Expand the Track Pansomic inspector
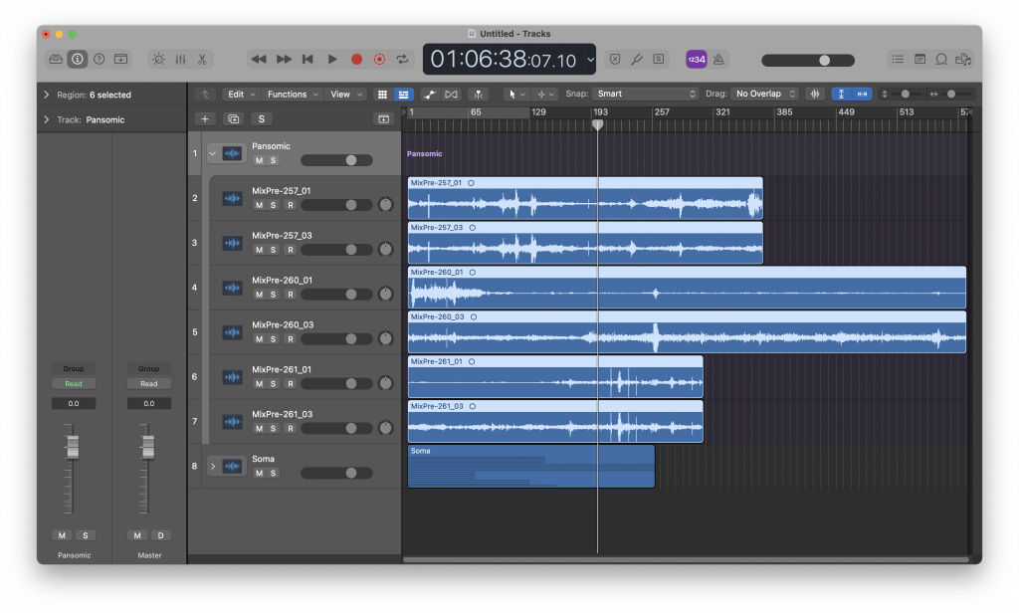 46,119
